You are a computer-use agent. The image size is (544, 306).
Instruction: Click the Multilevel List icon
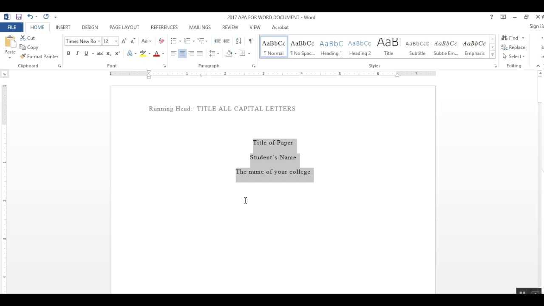201,41
